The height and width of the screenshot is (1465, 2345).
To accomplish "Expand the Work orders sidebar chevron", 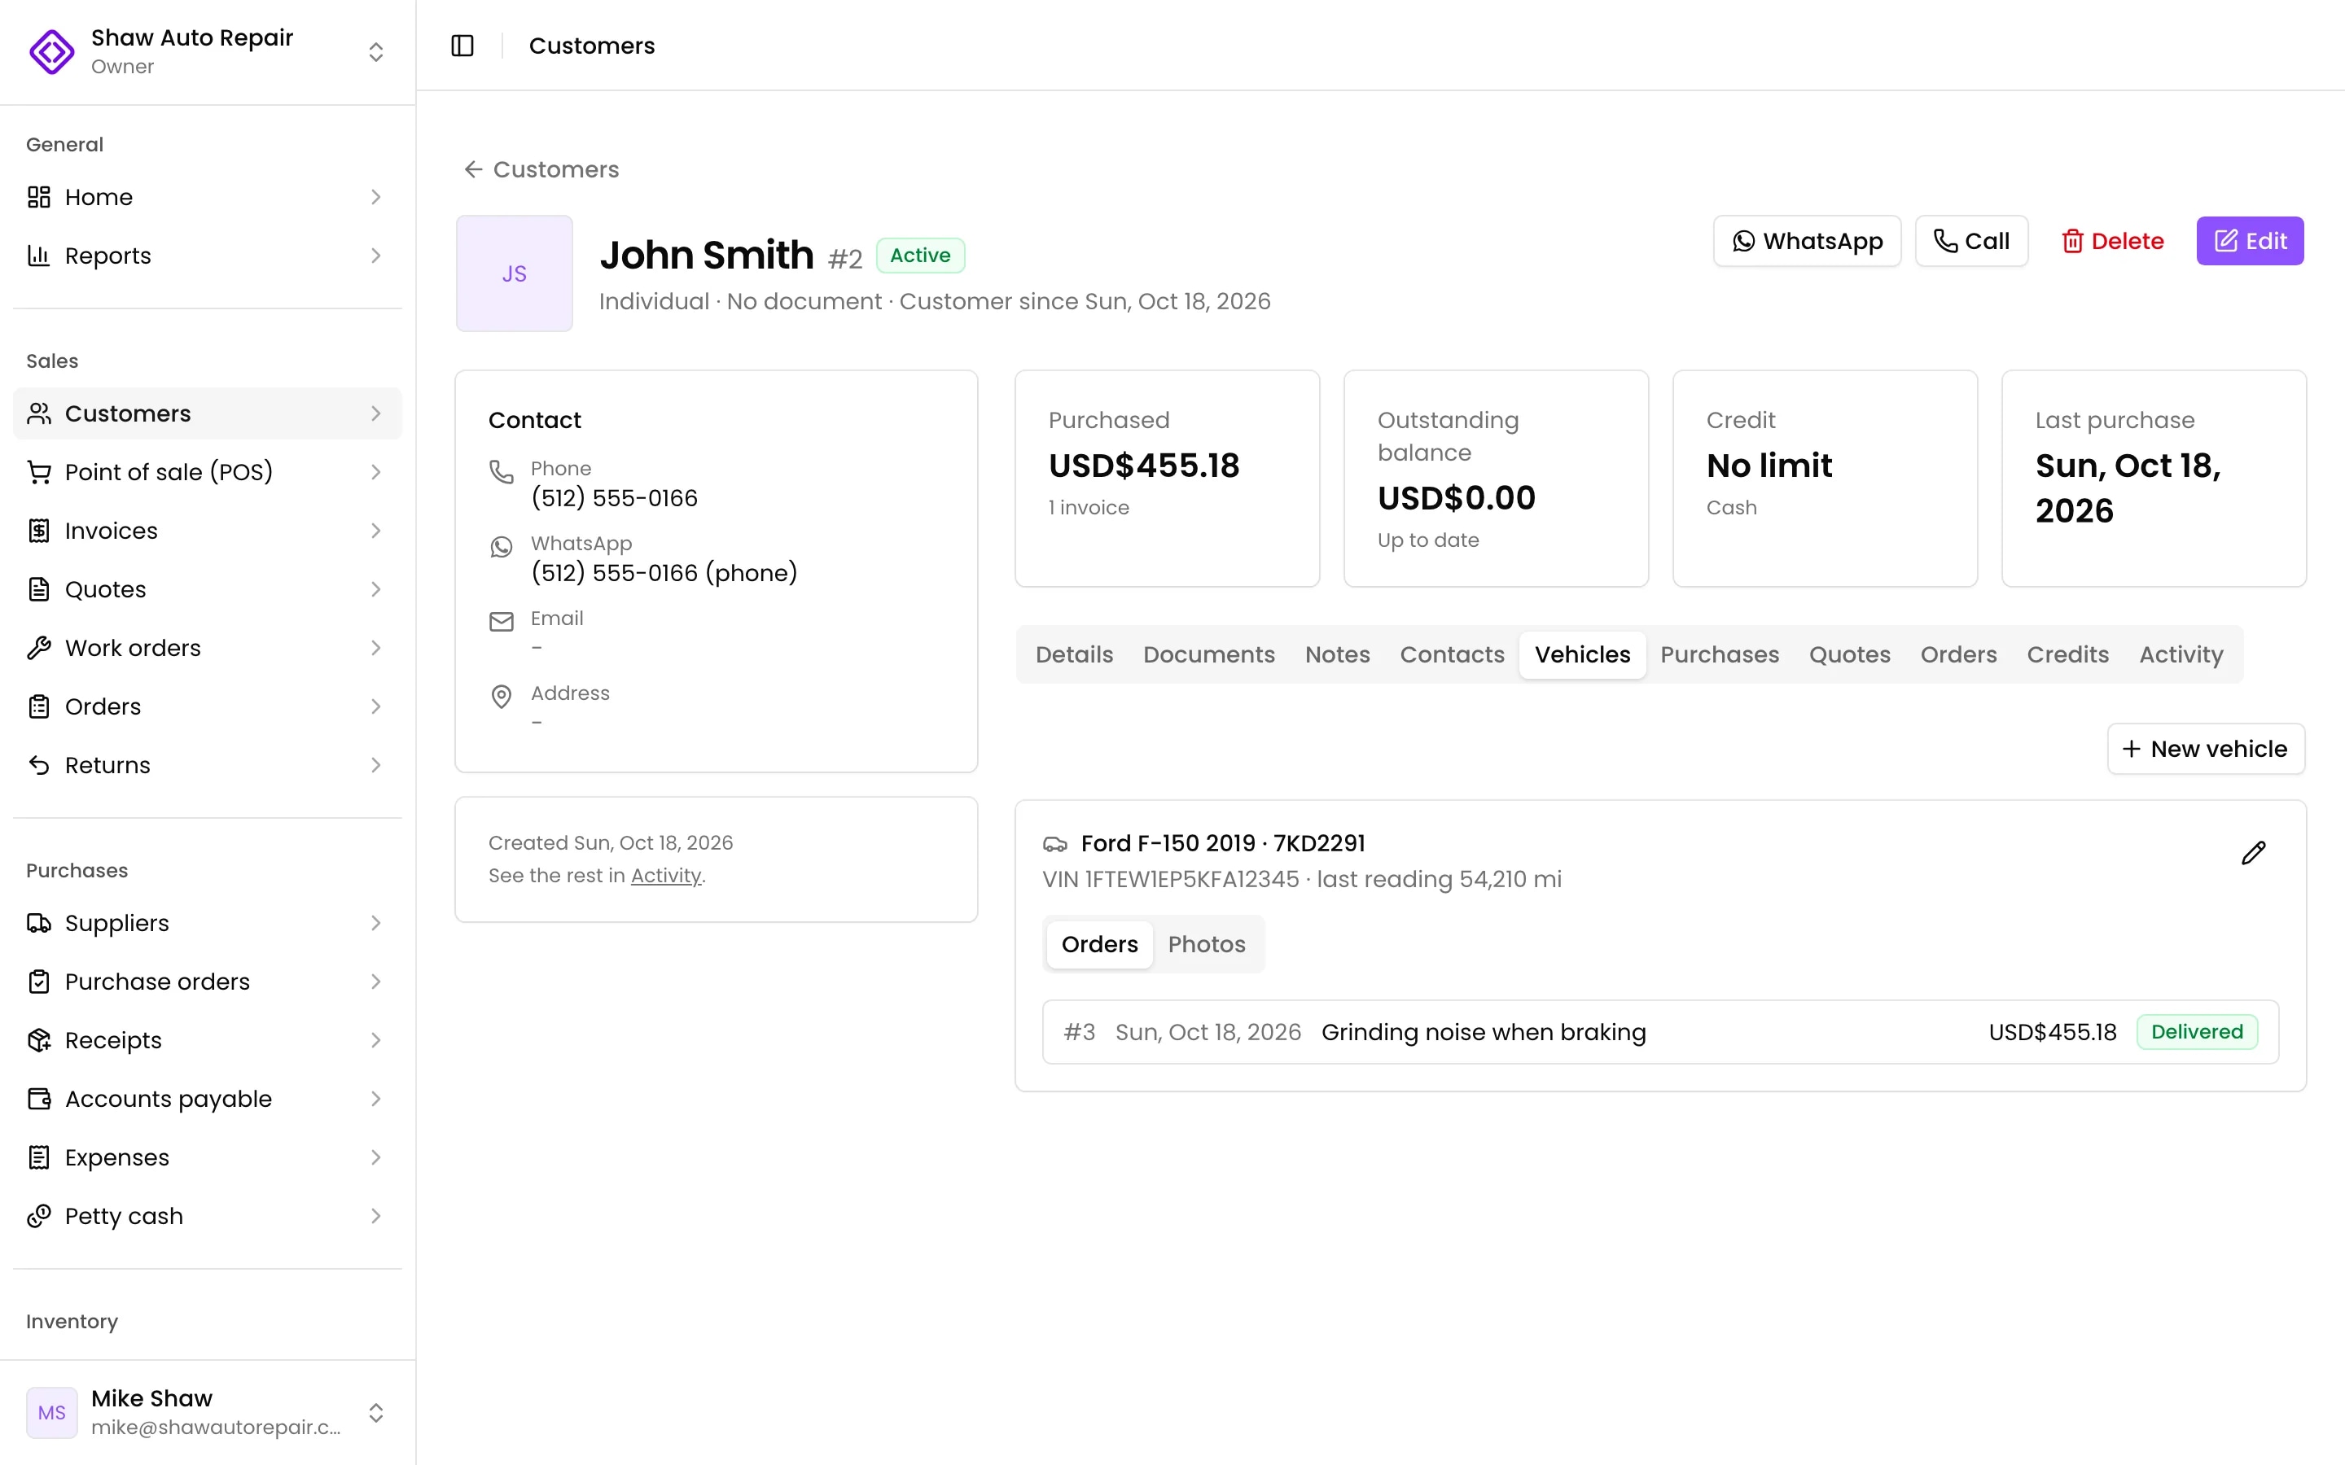I will pyautogui.click(x=376, y=648).
